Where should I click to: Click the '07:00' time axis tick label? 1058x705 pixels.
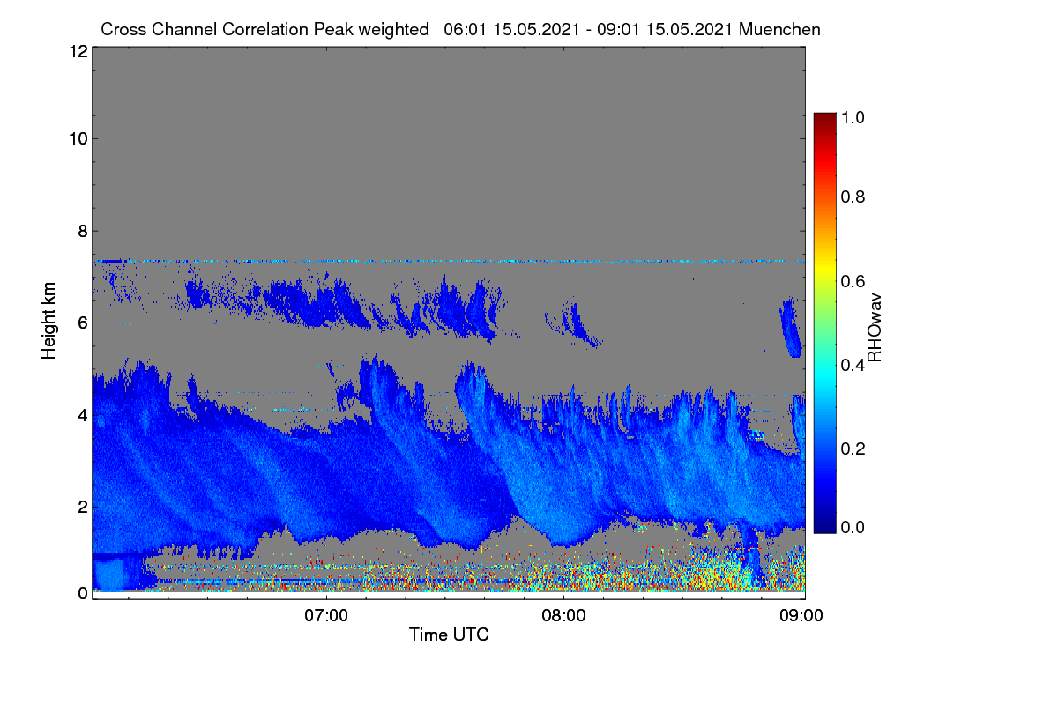[327, 615]
